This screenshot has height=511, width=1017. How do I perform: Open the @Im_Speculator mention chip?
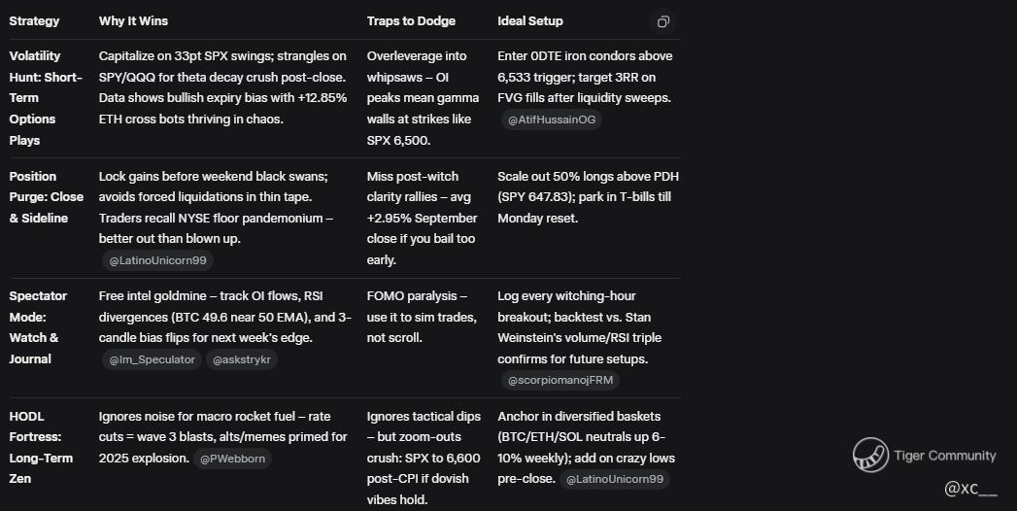point(153,359)
